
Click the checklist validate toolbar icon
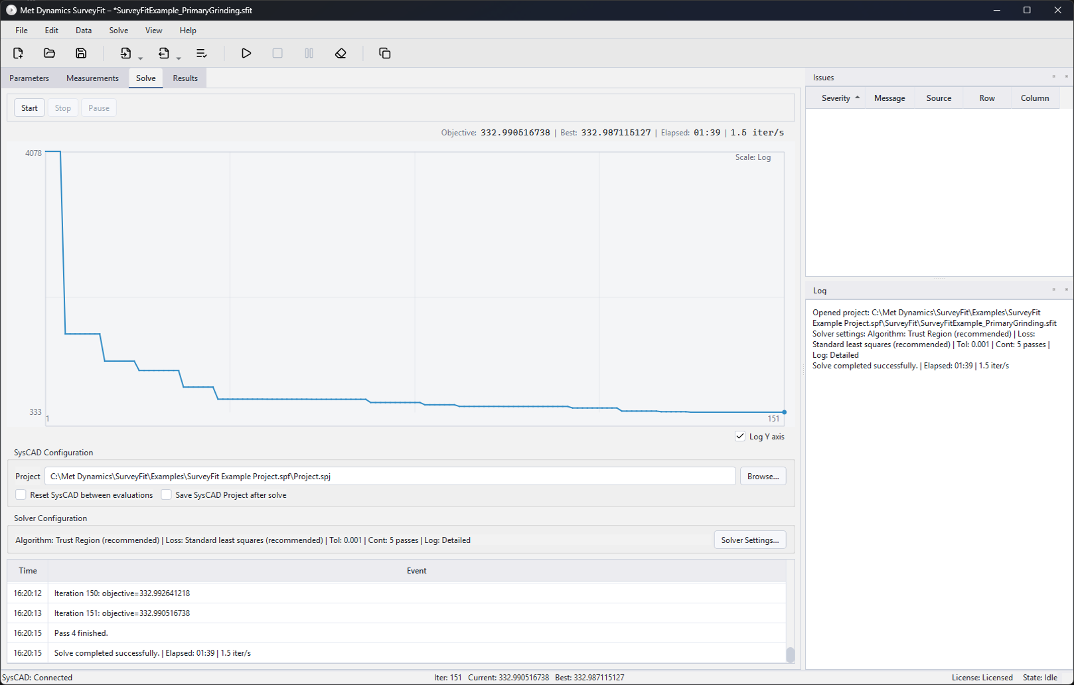pos(202,53)
